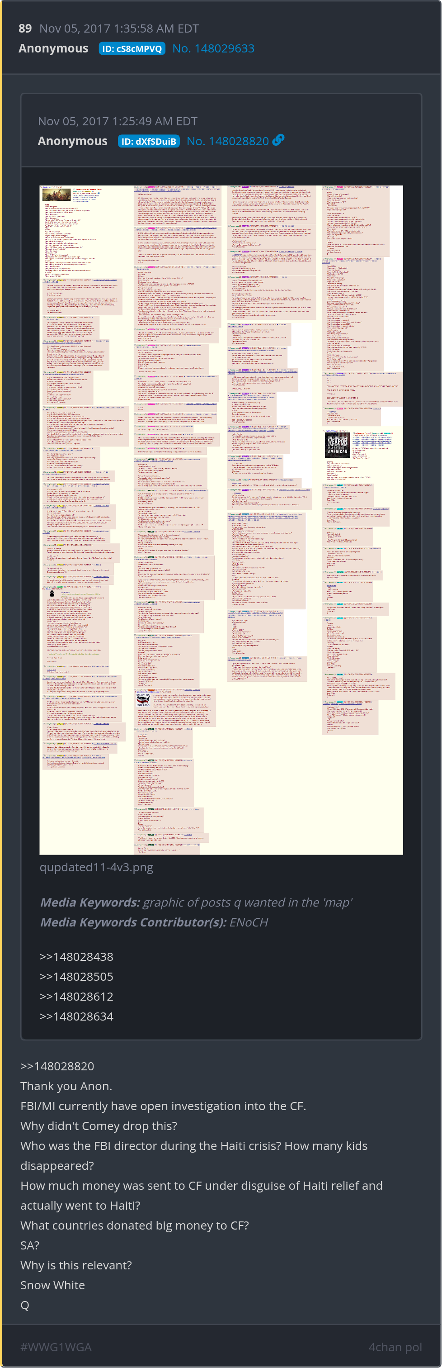Select post index number 89
Image resolution: width=442 pixels, height=1368 pixels.
coord(25,28)
